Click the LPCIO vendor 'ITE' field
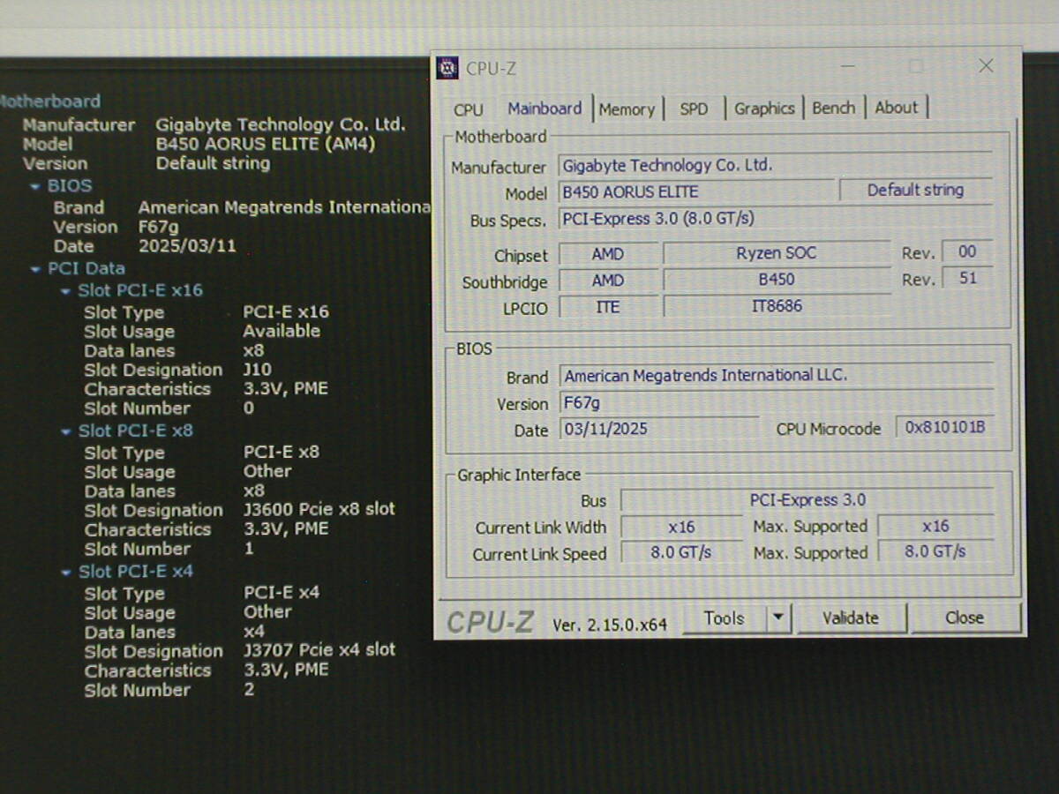This screenshot has width=1059, height=794. coord(608,307)
